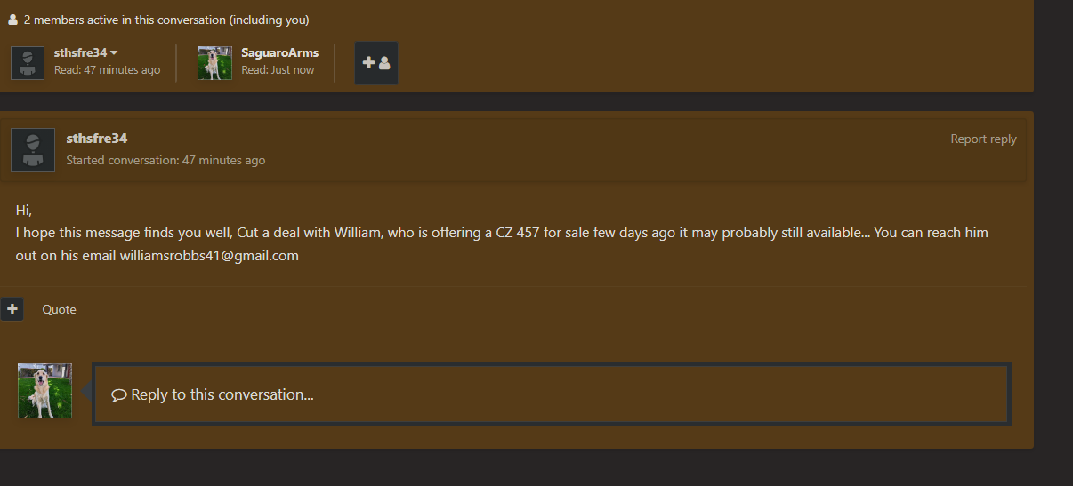Click sthsfre34's silhouette avatar in members list
This screenshot has width=1073, height=486.
(28, 63)
